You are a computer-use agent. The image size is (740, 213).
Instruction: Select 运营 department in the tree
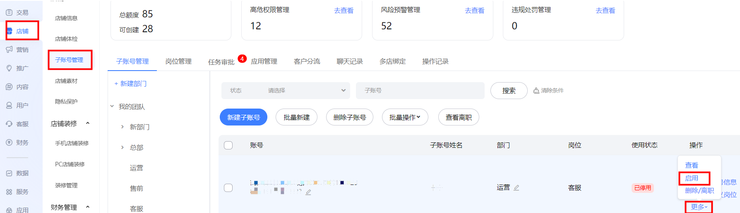pyautogui.click(x=137, y=168)
